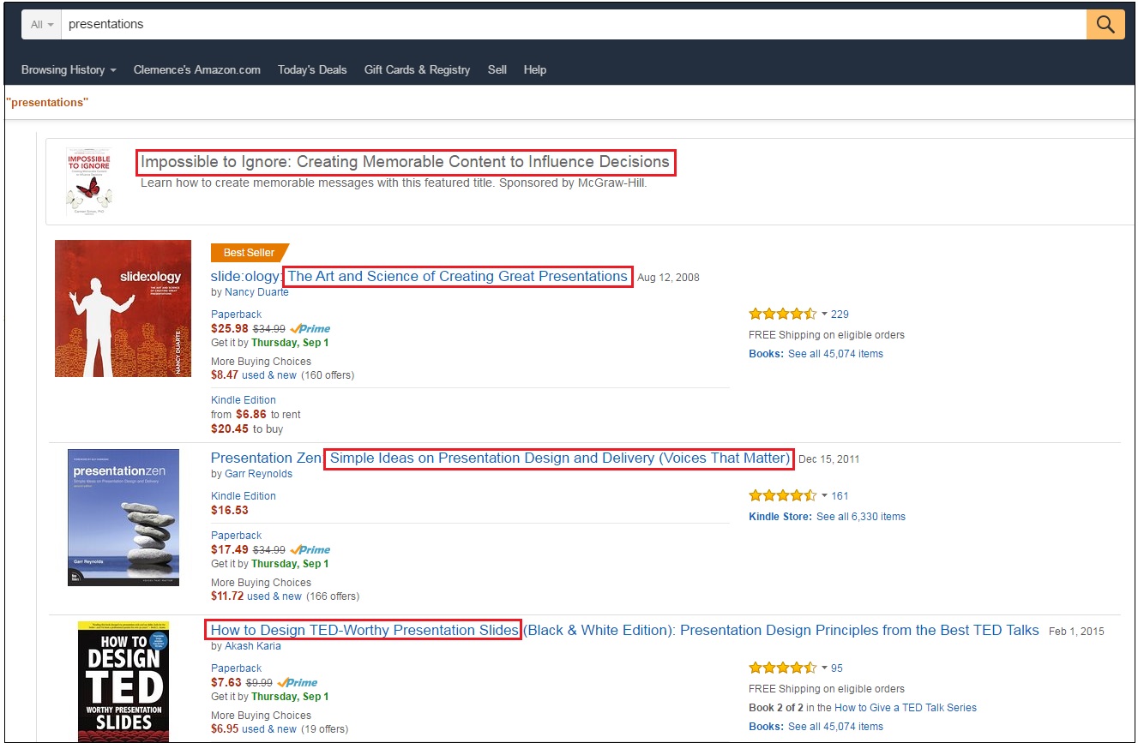Click the Presentation Zen cover image

coord(123,518)
